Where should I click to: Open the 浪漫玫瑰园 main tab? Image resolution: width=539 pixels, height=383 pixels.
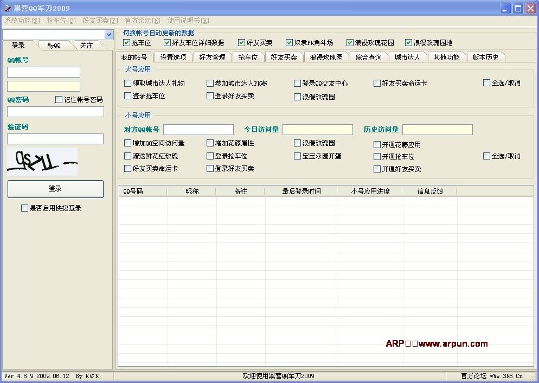326,57
